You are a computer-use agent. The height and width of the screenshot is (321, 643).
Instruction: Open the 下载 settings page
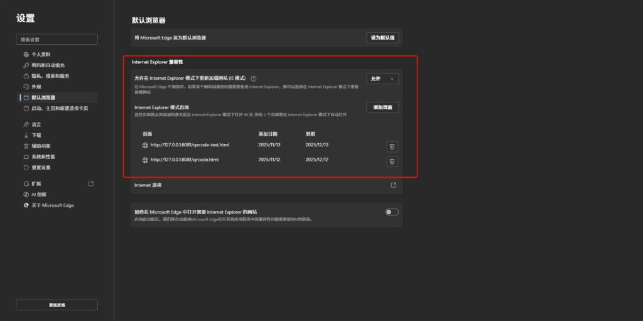click(x=36, y=135)
